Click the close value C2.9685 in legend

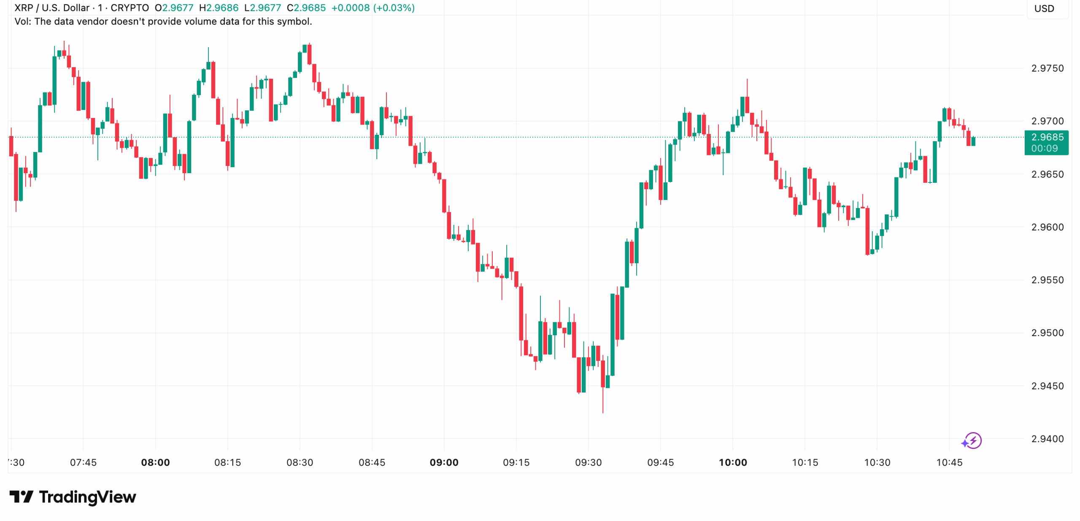point(306,8)
